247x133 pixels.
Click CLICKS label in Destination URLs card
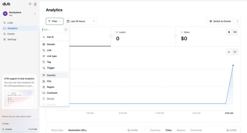coord(133,130)
